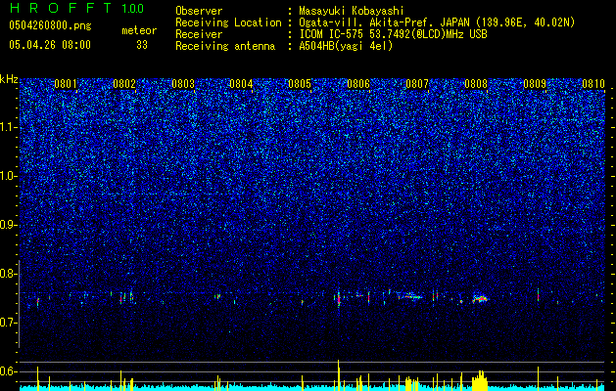
Task: Click the elongated meteor echo near 0807
Action: click(410, 296)
